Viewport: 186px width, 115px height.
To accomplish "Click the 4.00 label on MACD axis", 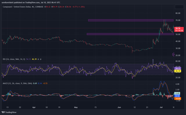I will coord(177,84).
